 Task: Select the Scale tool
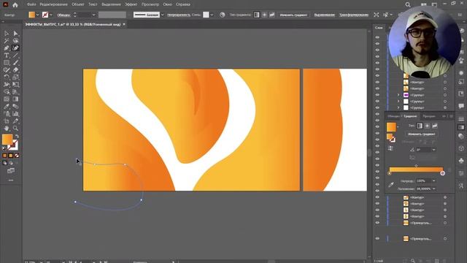(15, 77)
